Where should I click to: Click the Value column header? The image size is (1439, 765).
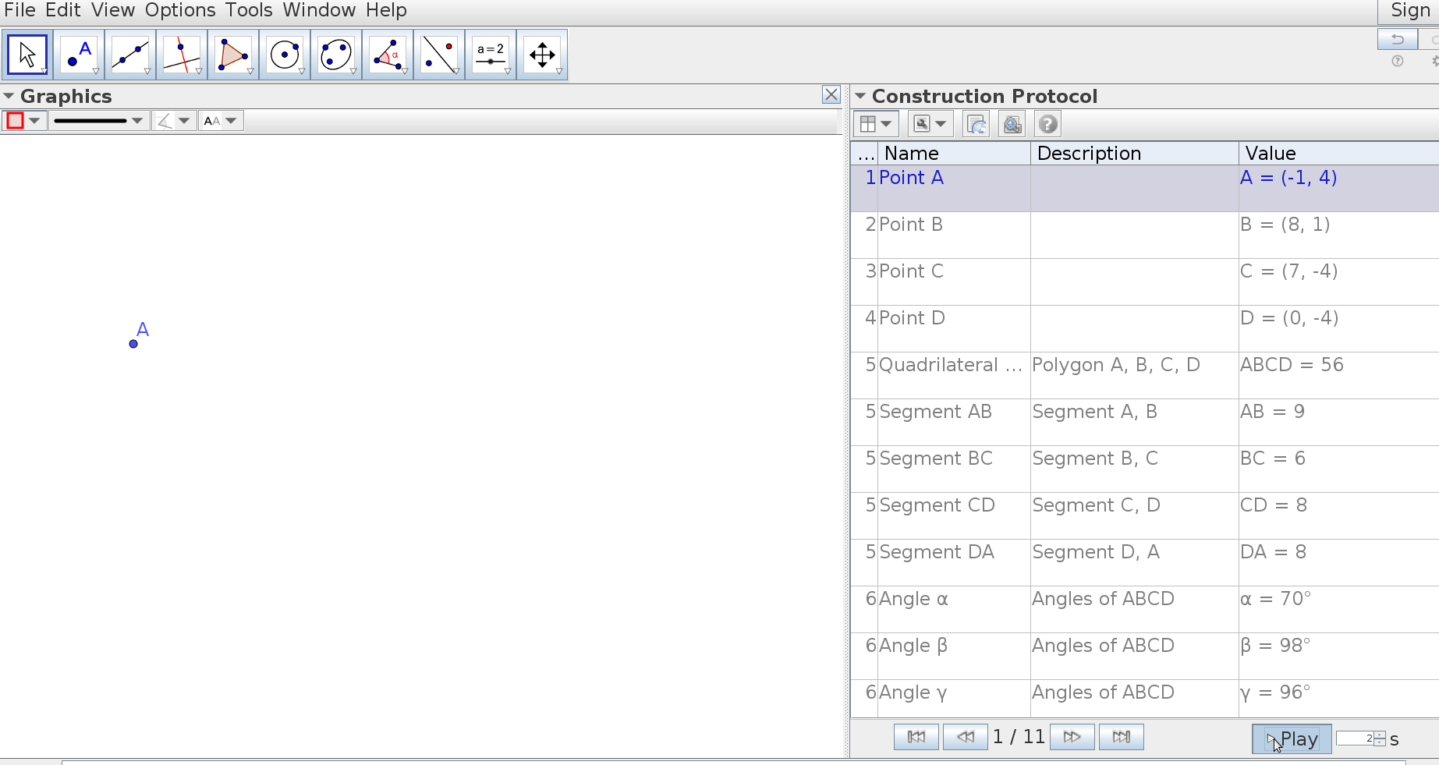[1338, 154]
